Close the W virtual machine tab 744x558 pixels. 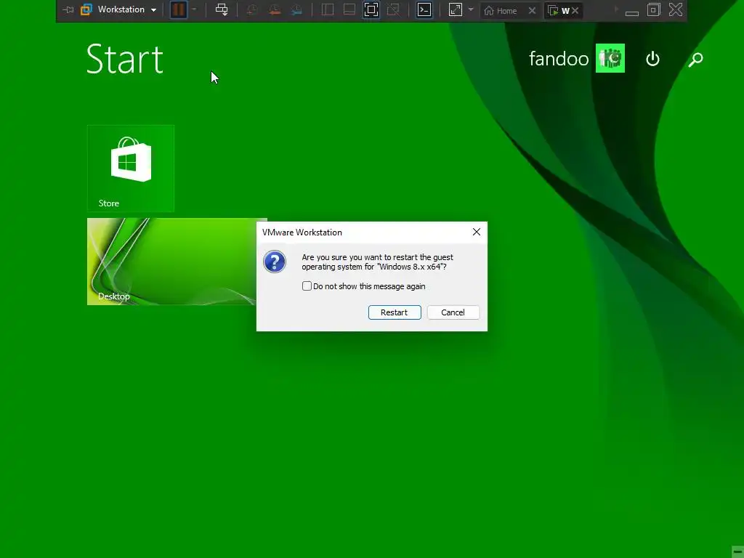[575, 10]
